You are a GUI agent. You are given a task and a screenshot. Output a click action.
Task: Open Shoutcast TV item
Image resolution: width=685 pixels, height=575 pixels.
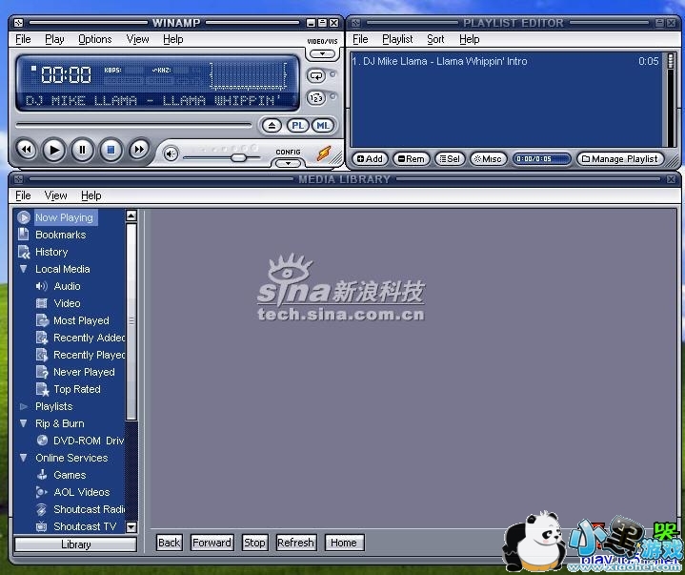[x=85, y=526]
